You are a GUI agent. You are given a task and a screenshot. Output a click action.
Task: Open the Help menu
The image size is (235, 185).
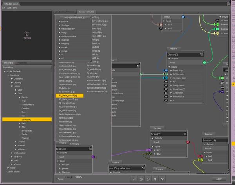(x=15, y=8)
